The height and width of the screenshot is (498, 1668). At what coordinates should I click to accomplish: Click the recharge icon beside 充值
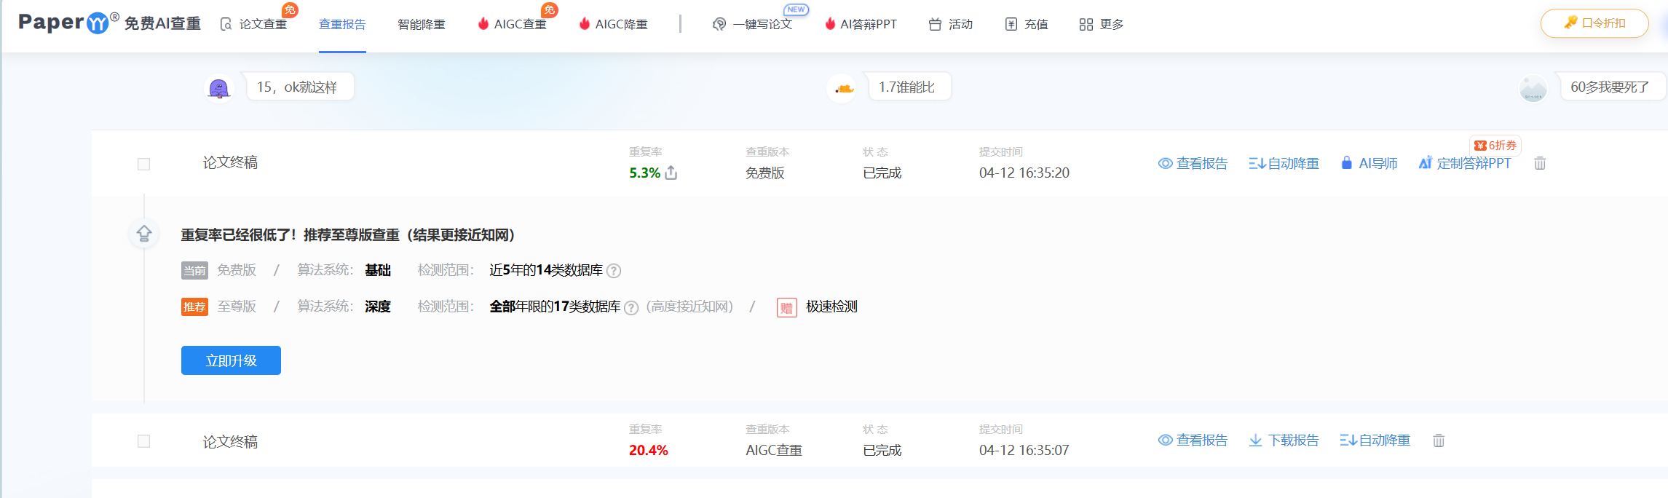tap(1011, 24)
